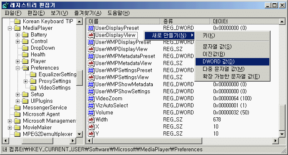Viewport: 288px width, 155px height.
Task: Click the UserWMPDisplayPreset value icon
Action: [91, 42]
